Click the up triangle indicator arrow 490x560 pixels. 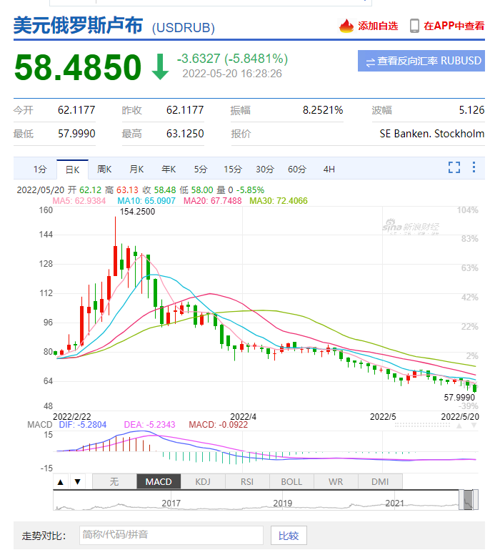tap(61, 481)
